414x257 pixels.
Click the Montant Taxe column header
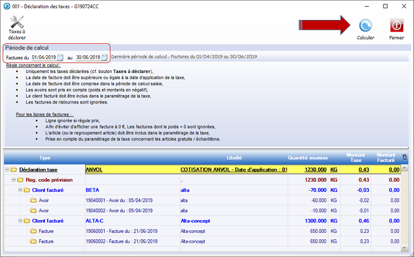355,157
